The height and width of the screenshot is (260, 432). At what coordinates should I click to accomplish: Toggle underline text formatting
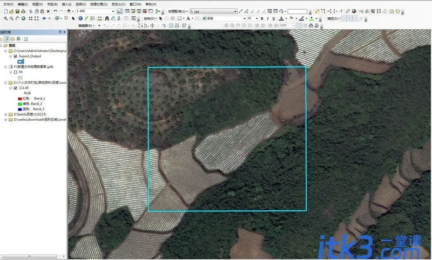click(274, 18)
